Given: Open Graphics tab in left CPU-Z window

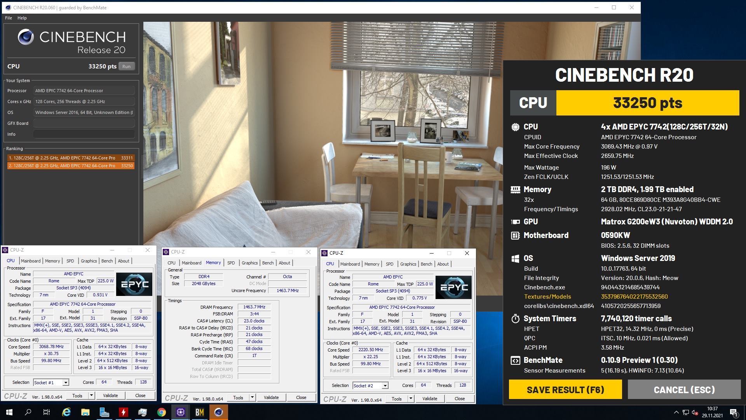Looking at the screenshot, I should pyautogui.click(x=89, y=261).
